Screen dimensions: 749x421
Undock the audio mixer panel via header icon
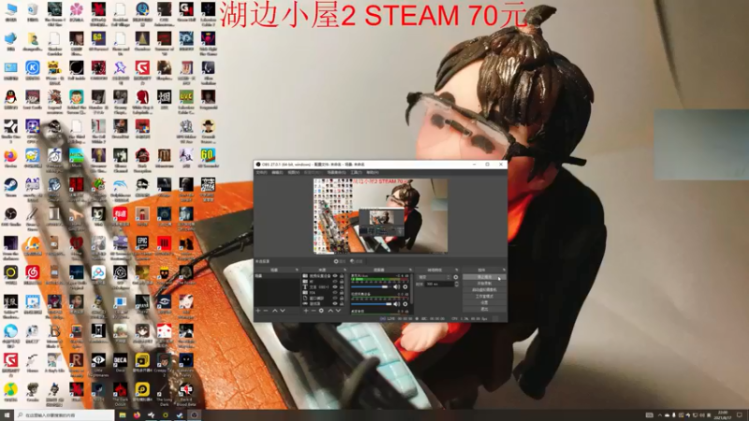point(410,269)
